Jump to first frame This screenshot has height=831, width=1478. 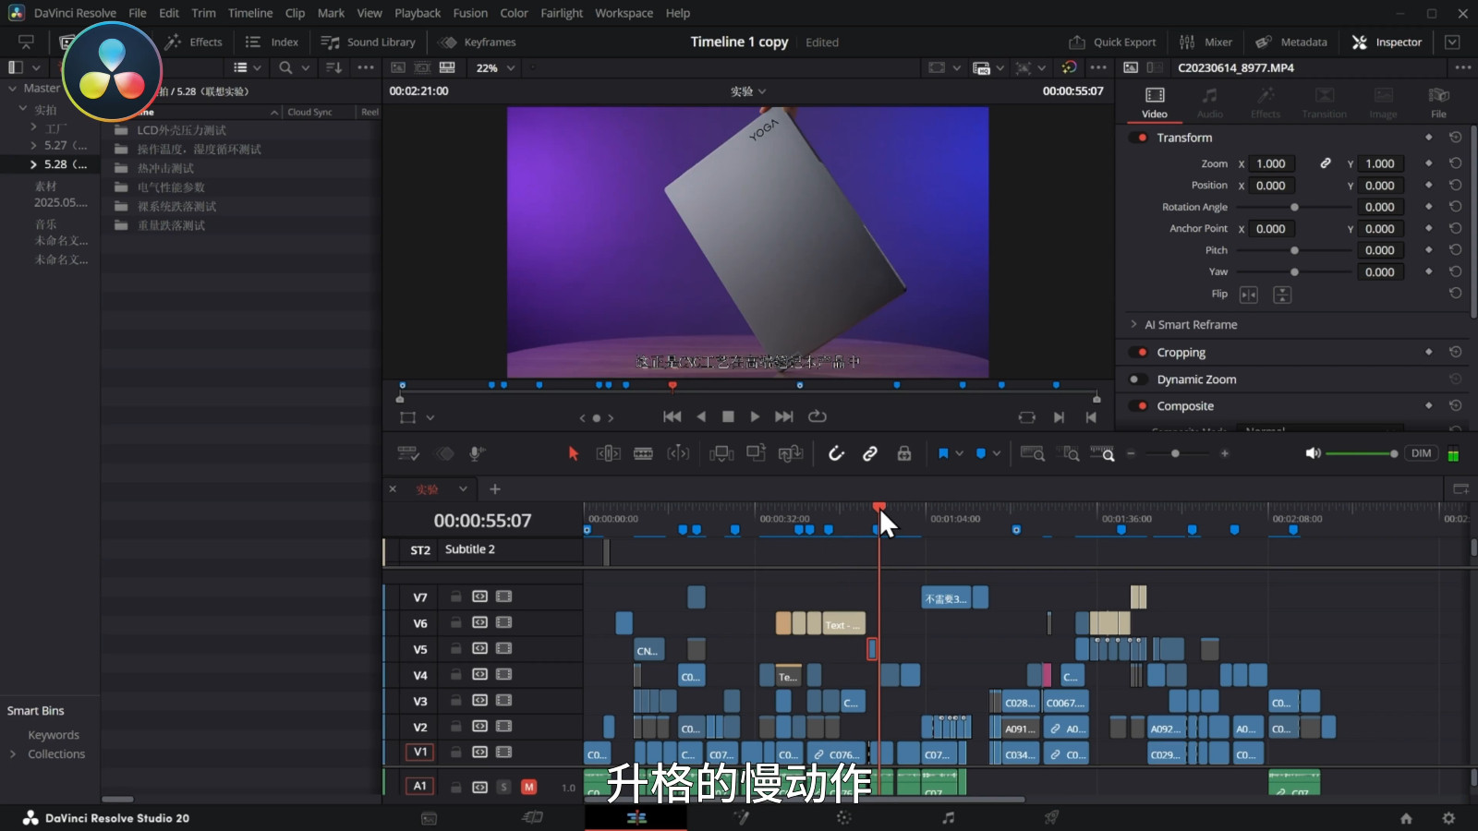(672, 417)
